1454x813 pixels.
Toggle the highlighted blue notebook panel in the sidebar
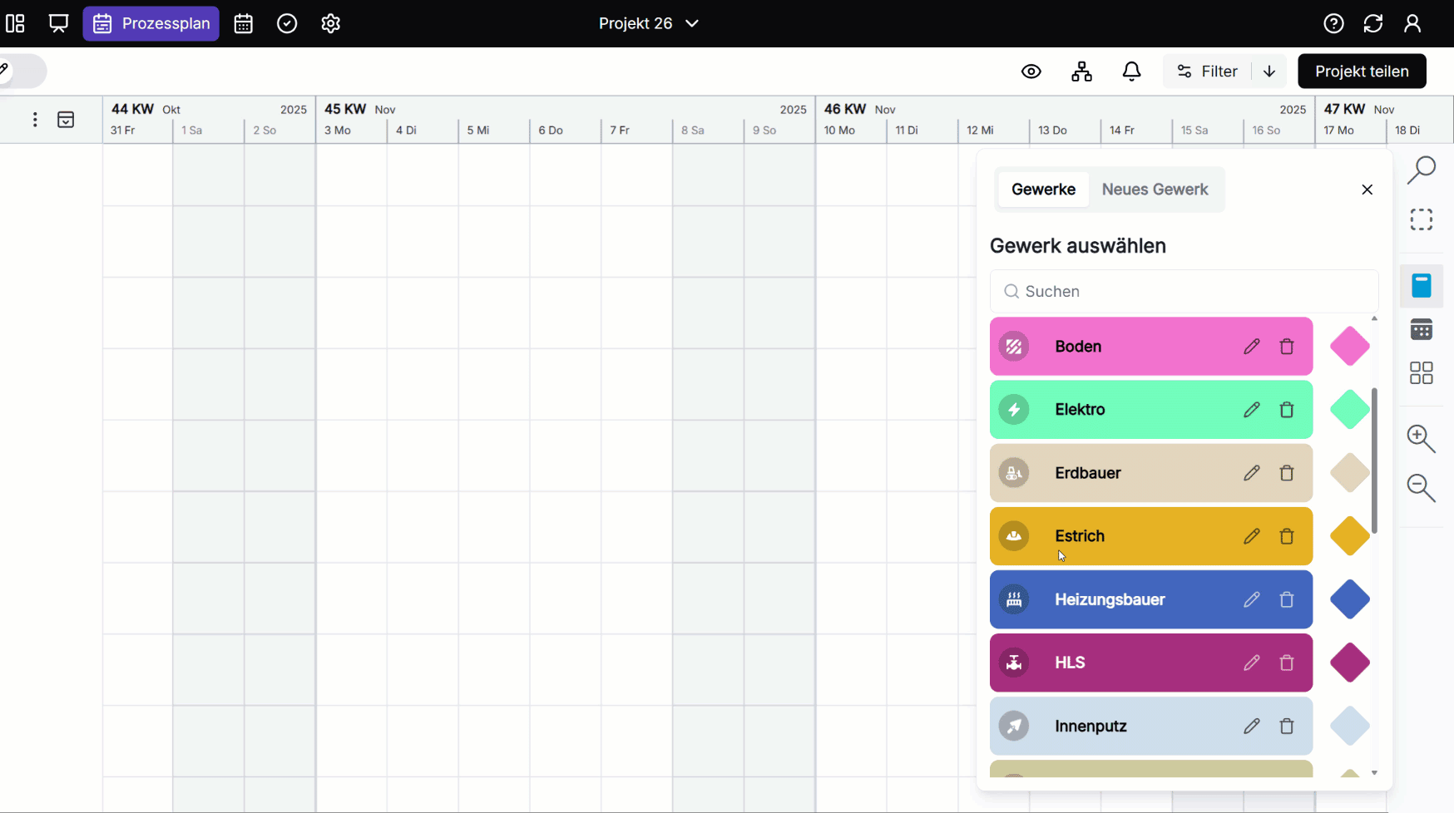click(x=1422, y=285)
